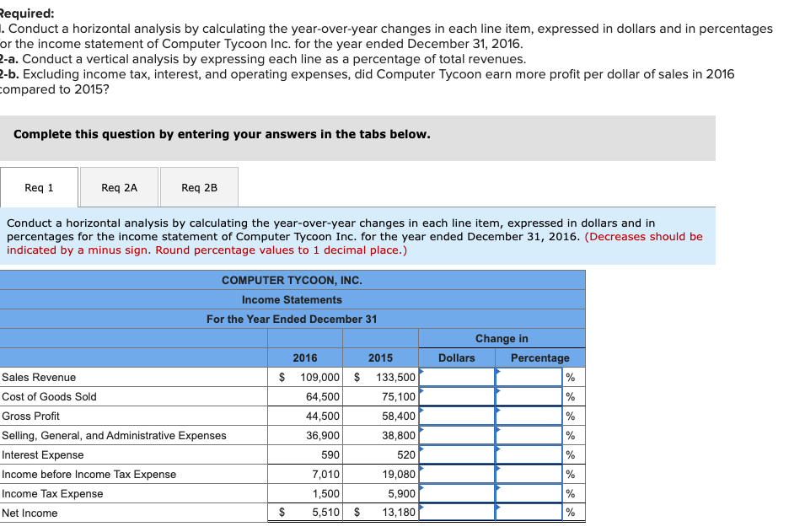Click the Percentage input for Gross Profit
The height and width of the screenshot is (532, 789).
pyautogui.click(x=529, y=416)
